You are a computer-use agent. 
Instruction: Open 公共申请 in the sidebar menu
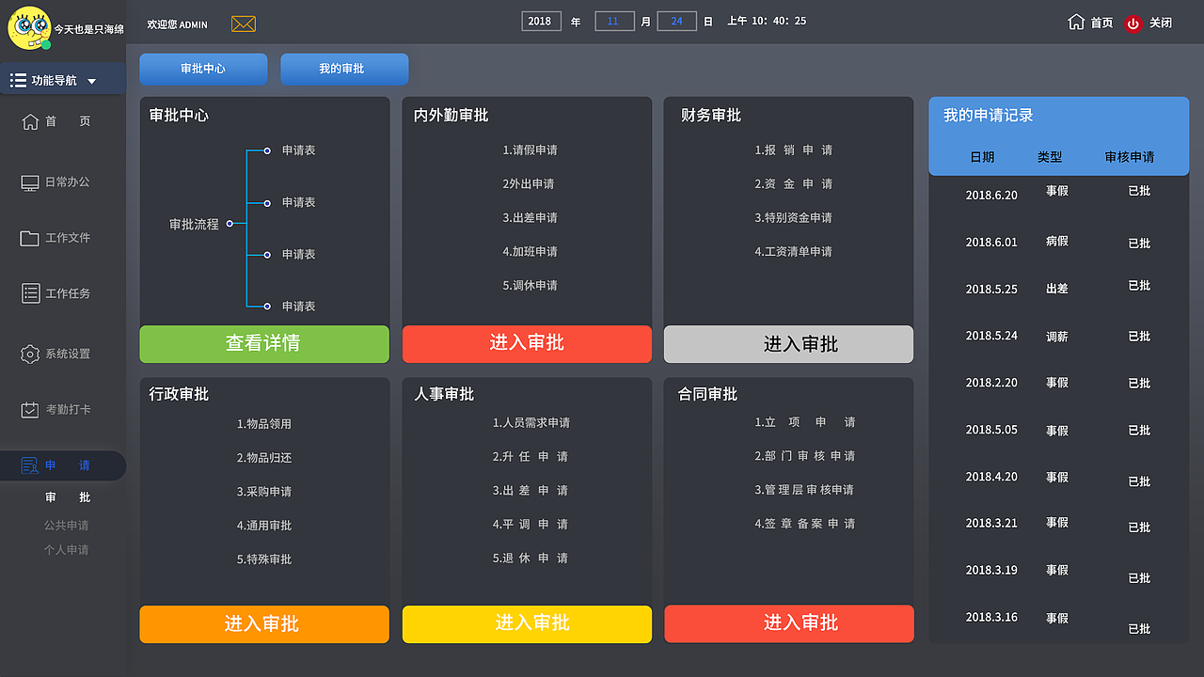[67, 525]
